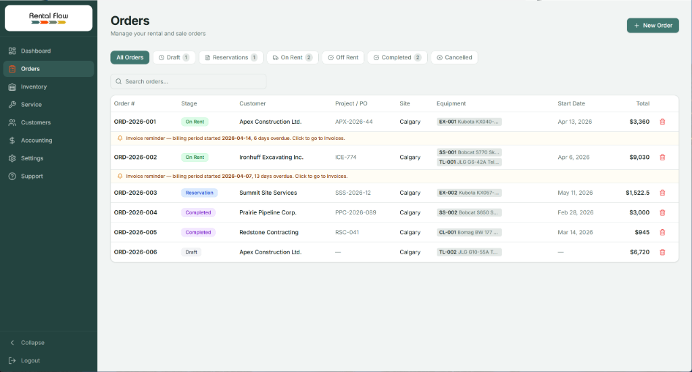Click EX-001 Kubota equipment chip

469,122
